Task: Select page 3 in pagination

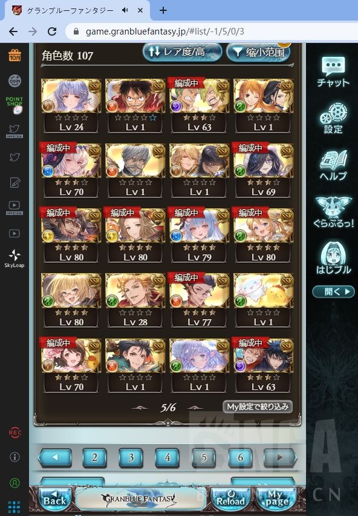Action: click(131, 457)
